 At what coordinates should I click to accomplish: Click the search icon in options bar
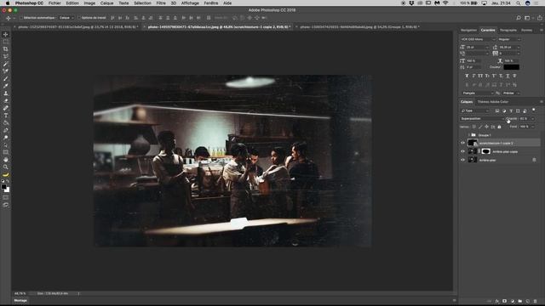519,18
